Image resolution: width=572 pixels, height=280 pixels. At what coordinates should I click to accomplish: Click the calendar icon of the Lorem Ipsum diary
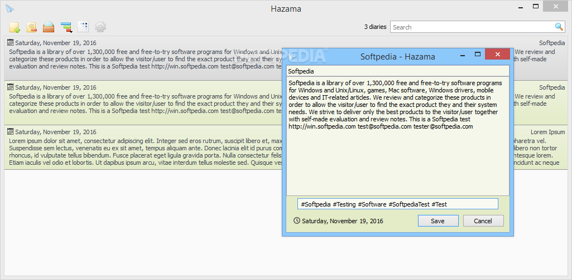10,131
